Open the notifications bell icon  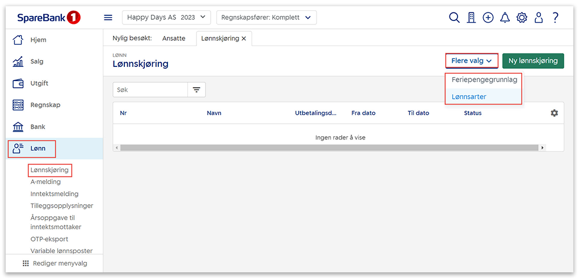coord(505,18)
